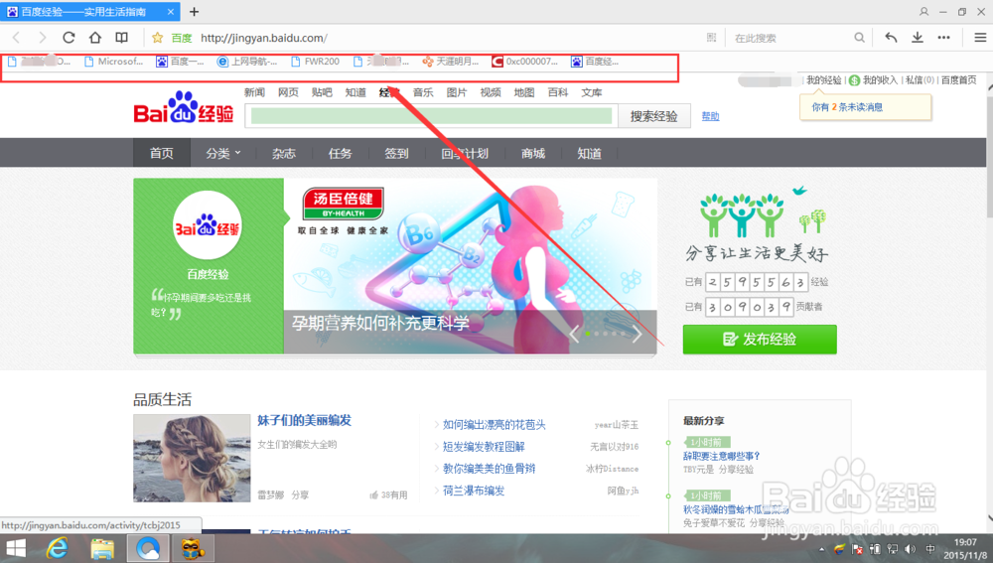
Task: Click the address bar URL field
Action: coord(437,38)
